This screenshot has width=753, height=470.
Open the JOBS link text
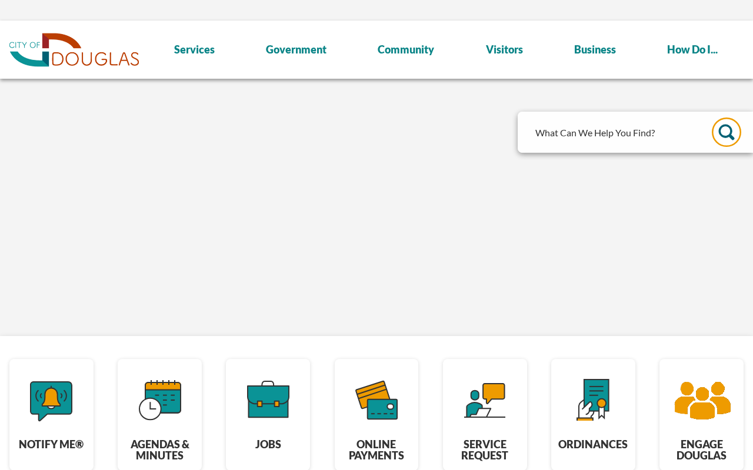268,445
